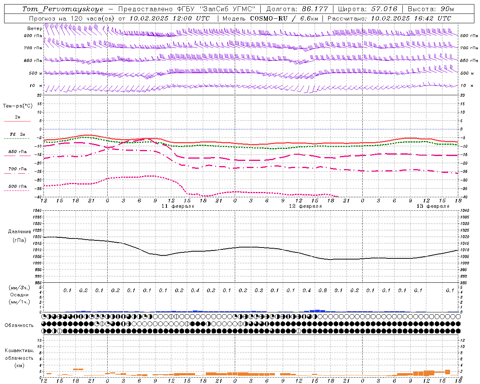Click 'Прогноз на 120 часа(ов)' forecast text
Viewport: 480px width, 384px height.
(72, 18)
